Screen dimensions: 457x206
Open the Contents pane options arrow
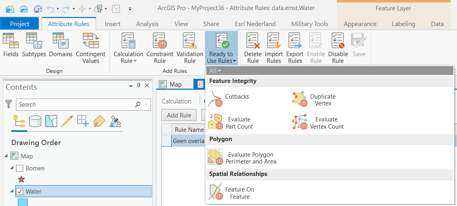[x=131, y=86]
